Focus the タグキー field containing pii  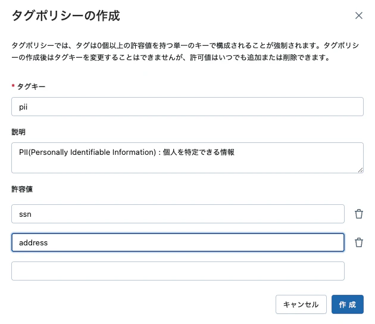[x=187, y=107]
